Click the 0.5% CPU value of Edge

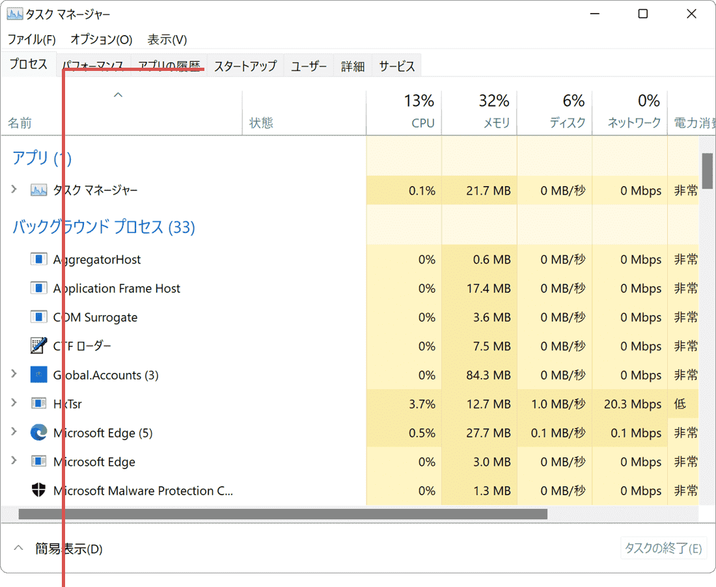tap(422, 433)
